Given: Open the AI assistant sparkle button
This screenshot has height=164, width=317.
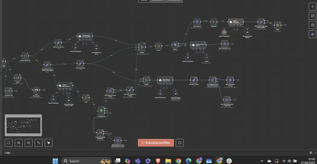Looking at the screenshot, I should pyautogui.click(x=312, y=34).
